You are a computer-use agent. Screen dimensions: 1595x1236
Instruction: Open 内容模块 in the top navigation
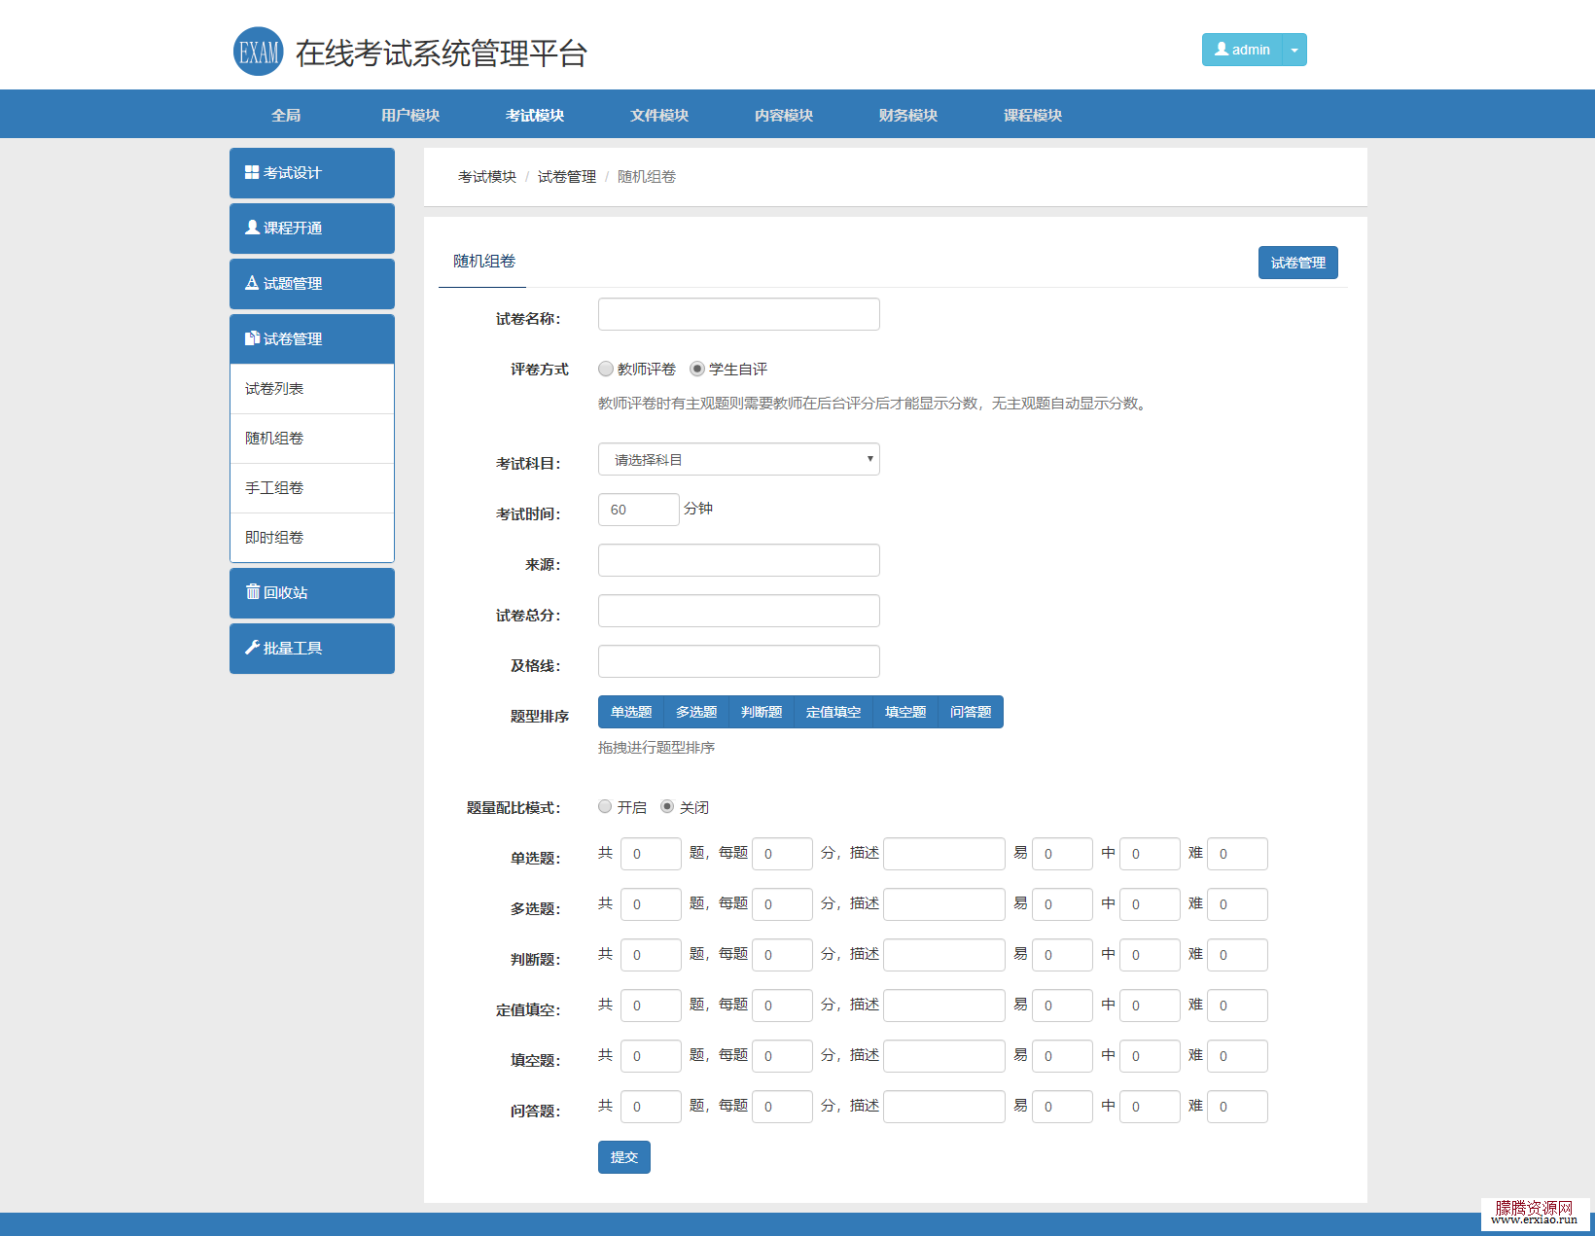(x=784, y=115)
